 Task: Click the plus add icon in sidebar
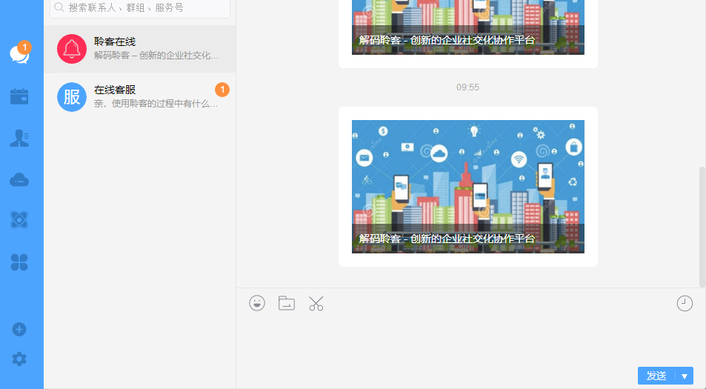(x=19, y=330)
